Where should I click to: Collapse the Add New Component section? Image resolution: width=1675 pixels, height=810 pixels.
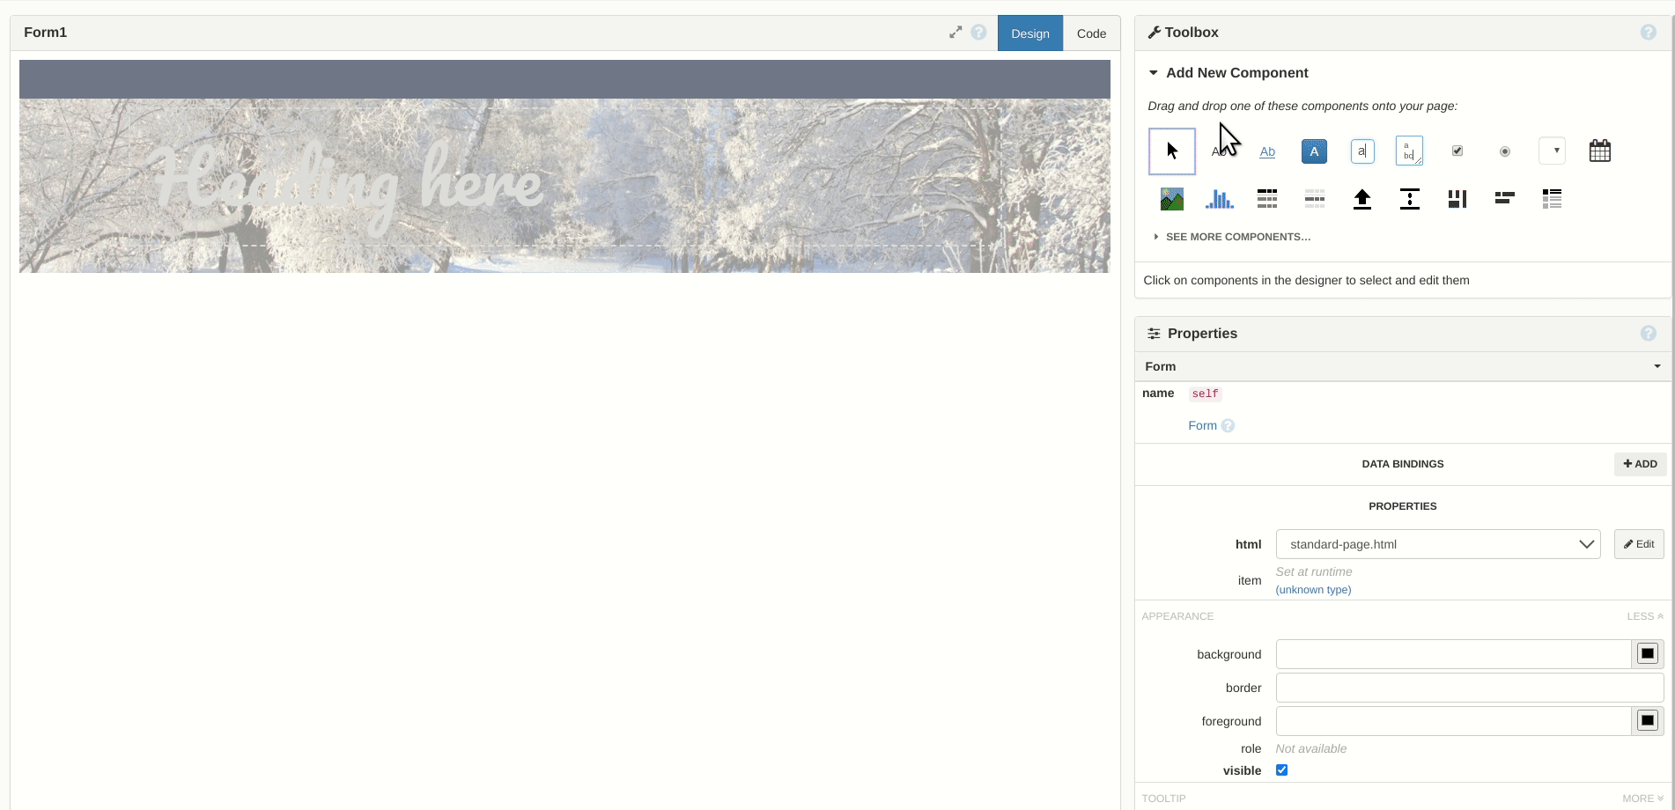click(x=1154, y=73)
